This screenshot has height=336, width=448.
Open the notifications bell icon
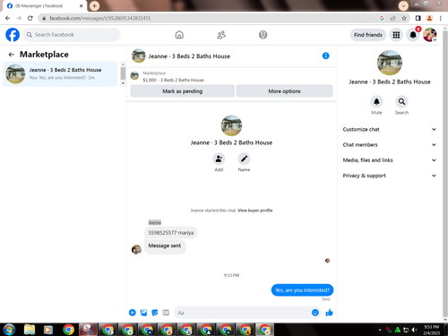[413, 35]
